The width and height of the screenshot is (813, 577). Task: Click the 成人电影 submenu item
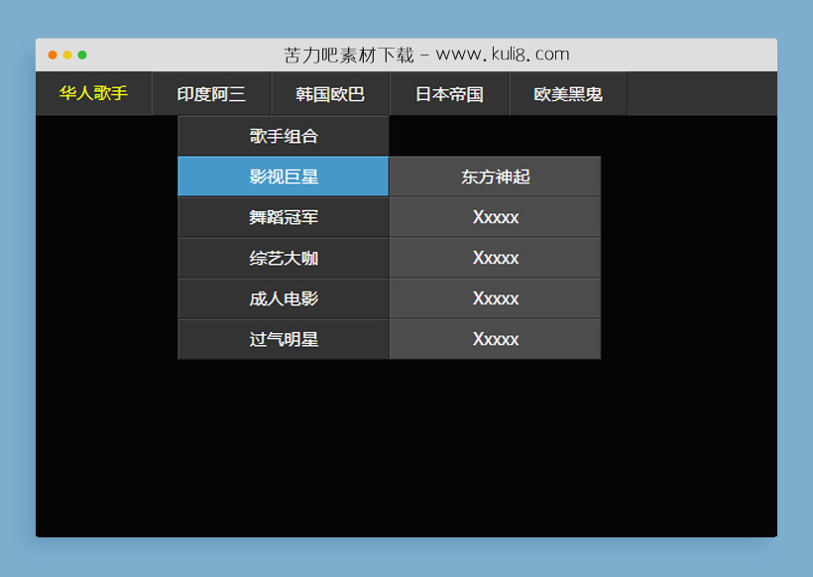[284, 298]
